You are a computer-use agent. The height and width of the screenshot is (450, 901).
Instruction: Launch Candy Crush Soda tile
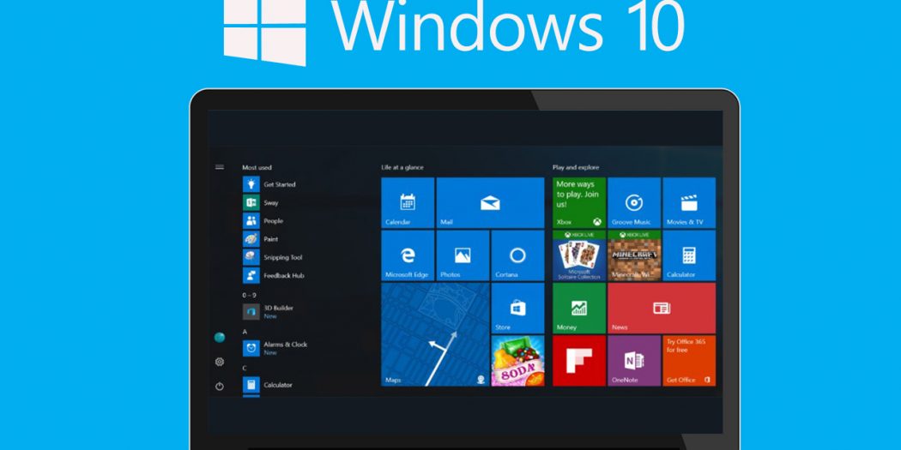pos(517,361)
